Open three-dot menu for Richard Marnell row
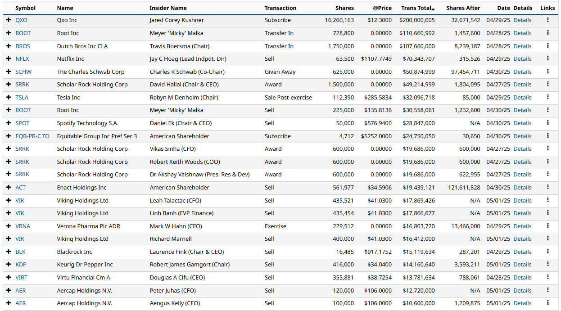Screen dimensions: 561x311 (547, 239)
